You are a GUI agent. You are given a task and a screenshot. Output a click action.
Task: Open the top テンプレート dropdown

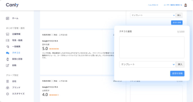point(153,15)
